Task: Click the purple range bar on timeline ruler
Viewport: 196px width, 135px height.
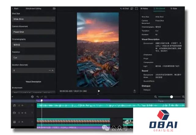Action: [74, 100]
